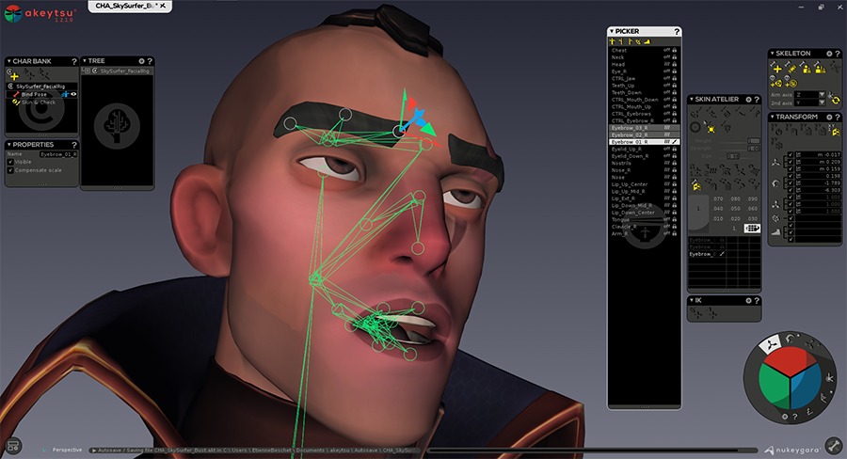Select the Skin & Check row

41,103
